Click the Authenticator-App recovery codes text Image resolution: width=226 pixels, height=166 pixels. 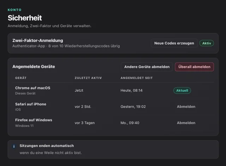click(x=66, y=46)
